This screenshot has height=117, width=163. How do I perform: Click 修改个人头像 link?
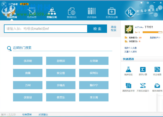click(130, 48)
